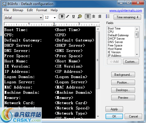
Task: Click the 'Logon Server:' label in editor
Action: [x=20, y=82]
